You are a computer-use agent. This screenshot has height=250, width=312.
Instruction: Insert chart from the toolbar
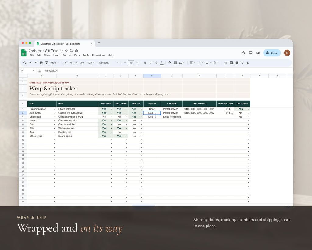pos(237,63)
